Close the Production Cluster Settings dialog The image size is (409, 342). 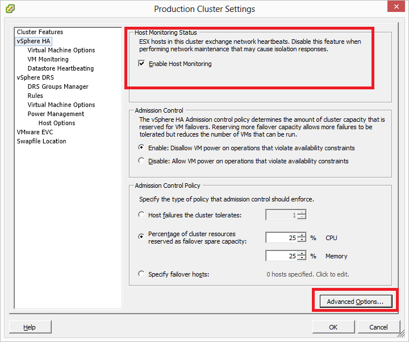(396, 6)
